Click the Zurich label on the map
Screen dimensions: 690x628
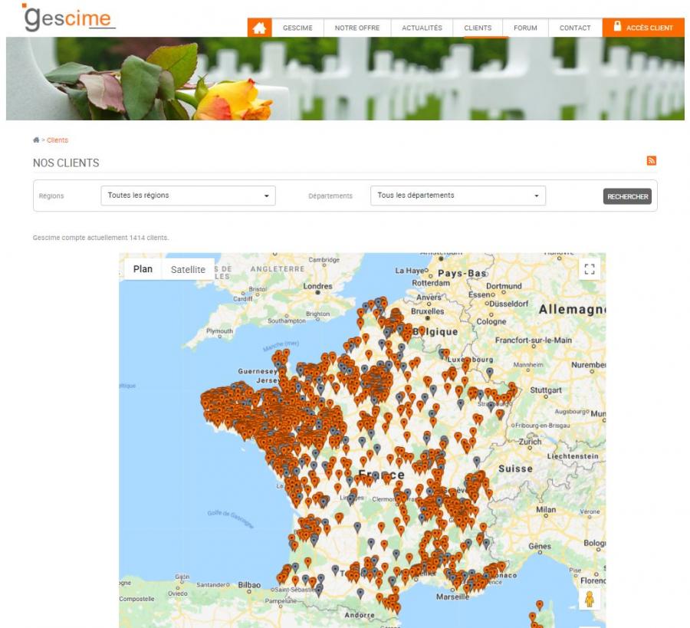pos(530,442)
